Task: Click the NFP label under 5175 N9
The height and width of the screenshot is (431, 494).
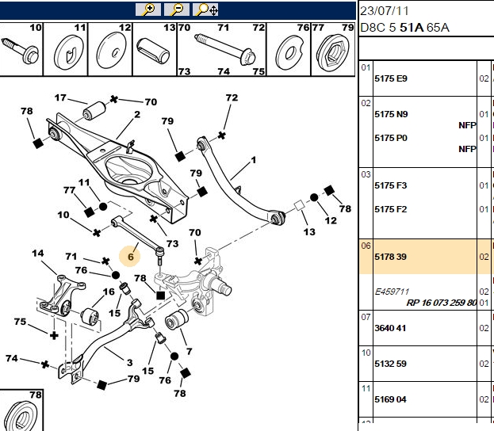Action: [x=467, y=125]
